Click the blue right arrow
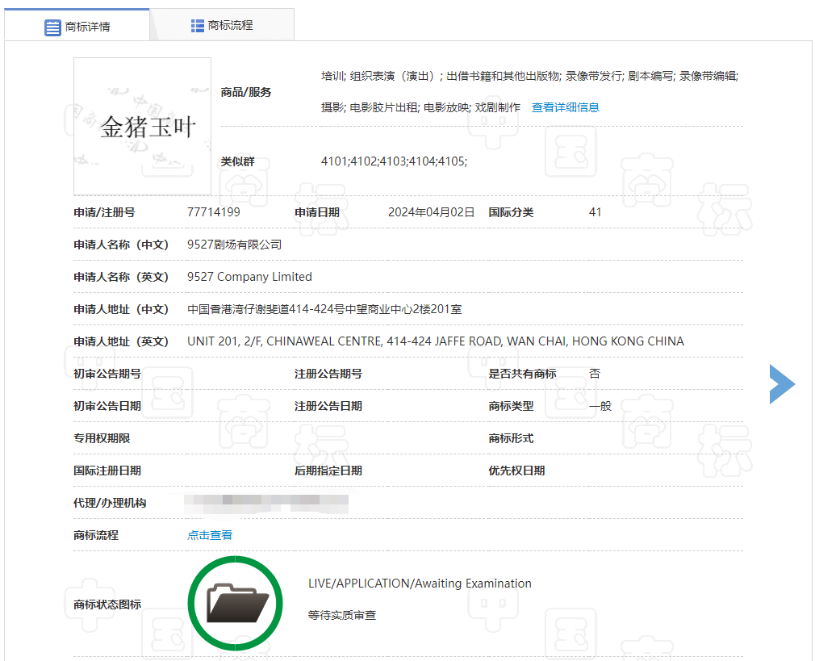This screenshot has height=661, width=815. point(782,384)
